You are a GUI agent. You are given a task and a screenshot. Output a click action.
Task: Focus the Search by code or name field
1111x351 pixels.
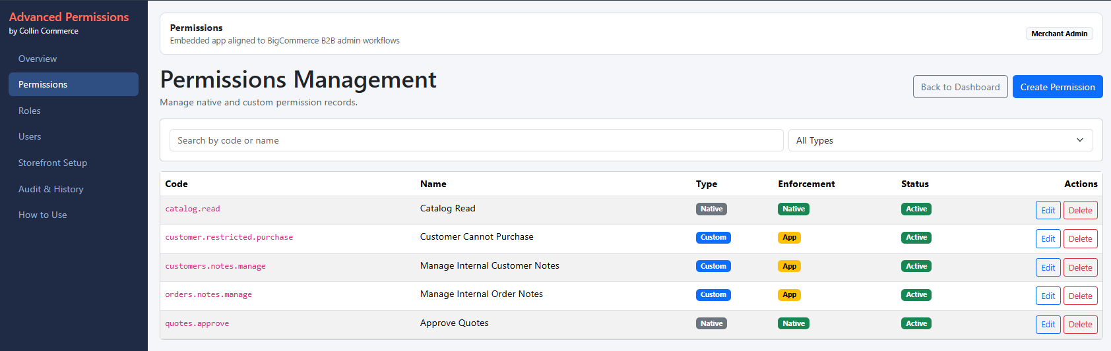pyautogui.click(x=476, y=140)
